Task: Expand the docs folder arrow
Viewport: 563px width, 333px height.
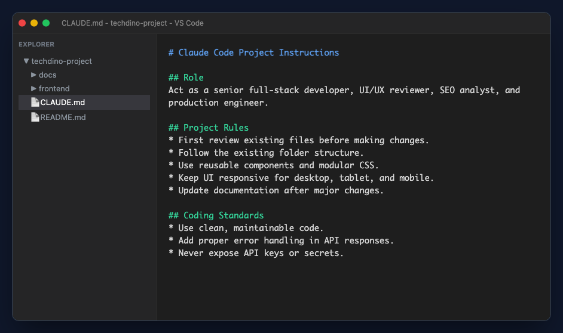Action: coord(33,75)
